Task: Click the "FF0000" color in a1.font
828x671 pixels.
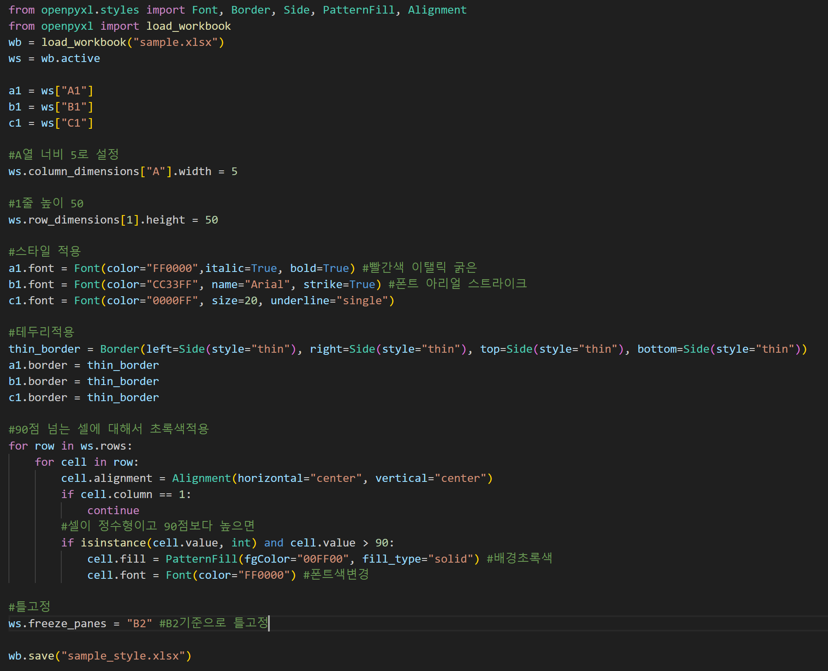Action: (x=172, y=269)
